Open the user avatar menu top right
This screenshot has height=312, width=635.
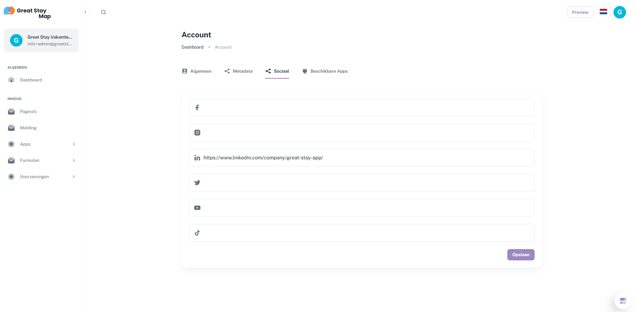[619, 12]
